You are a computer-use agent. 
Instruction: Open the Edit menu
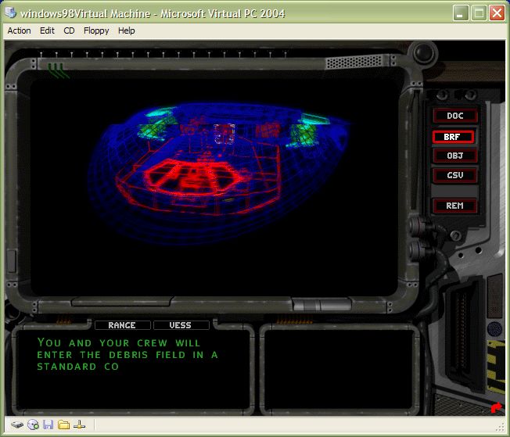(47, 30)
